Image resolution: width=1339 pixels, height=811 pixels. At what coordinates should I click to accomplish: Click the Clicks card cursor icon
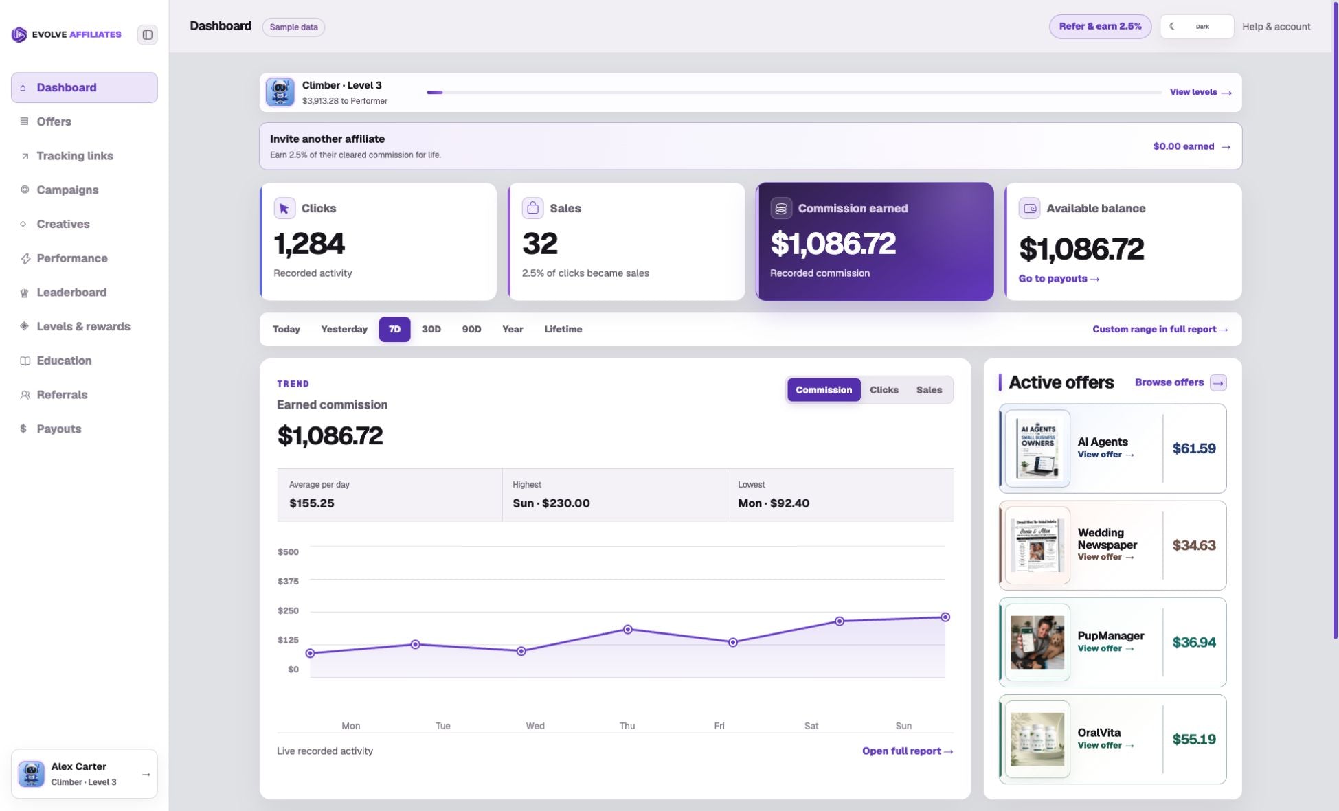[x=284, y=208]
